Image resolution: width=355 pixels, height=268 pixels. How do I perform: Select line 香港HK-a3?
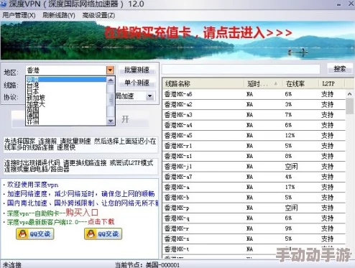254,115
